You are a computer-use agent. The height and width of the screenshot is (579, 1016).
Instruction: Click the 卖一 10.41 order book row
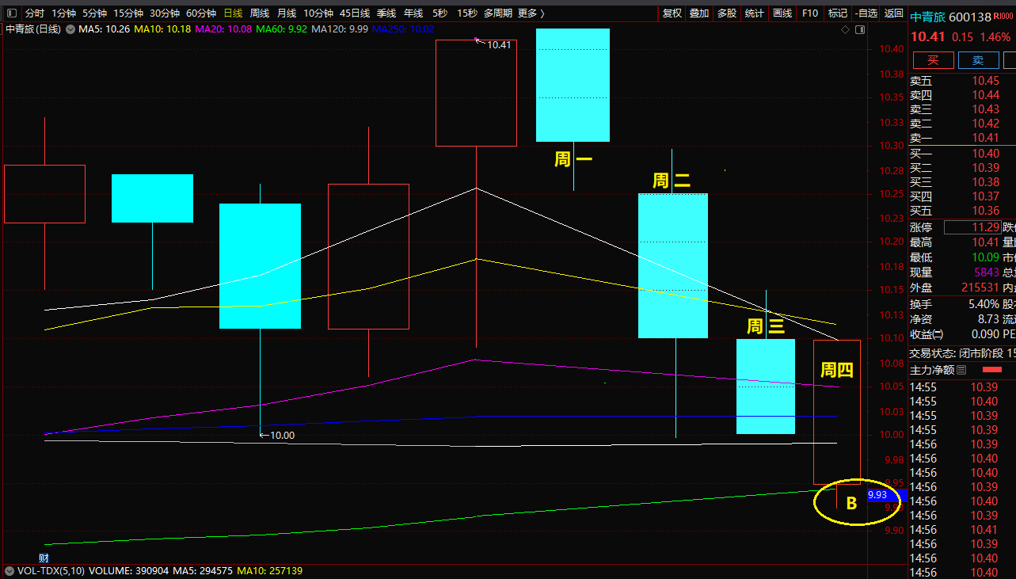pos(961,138)
